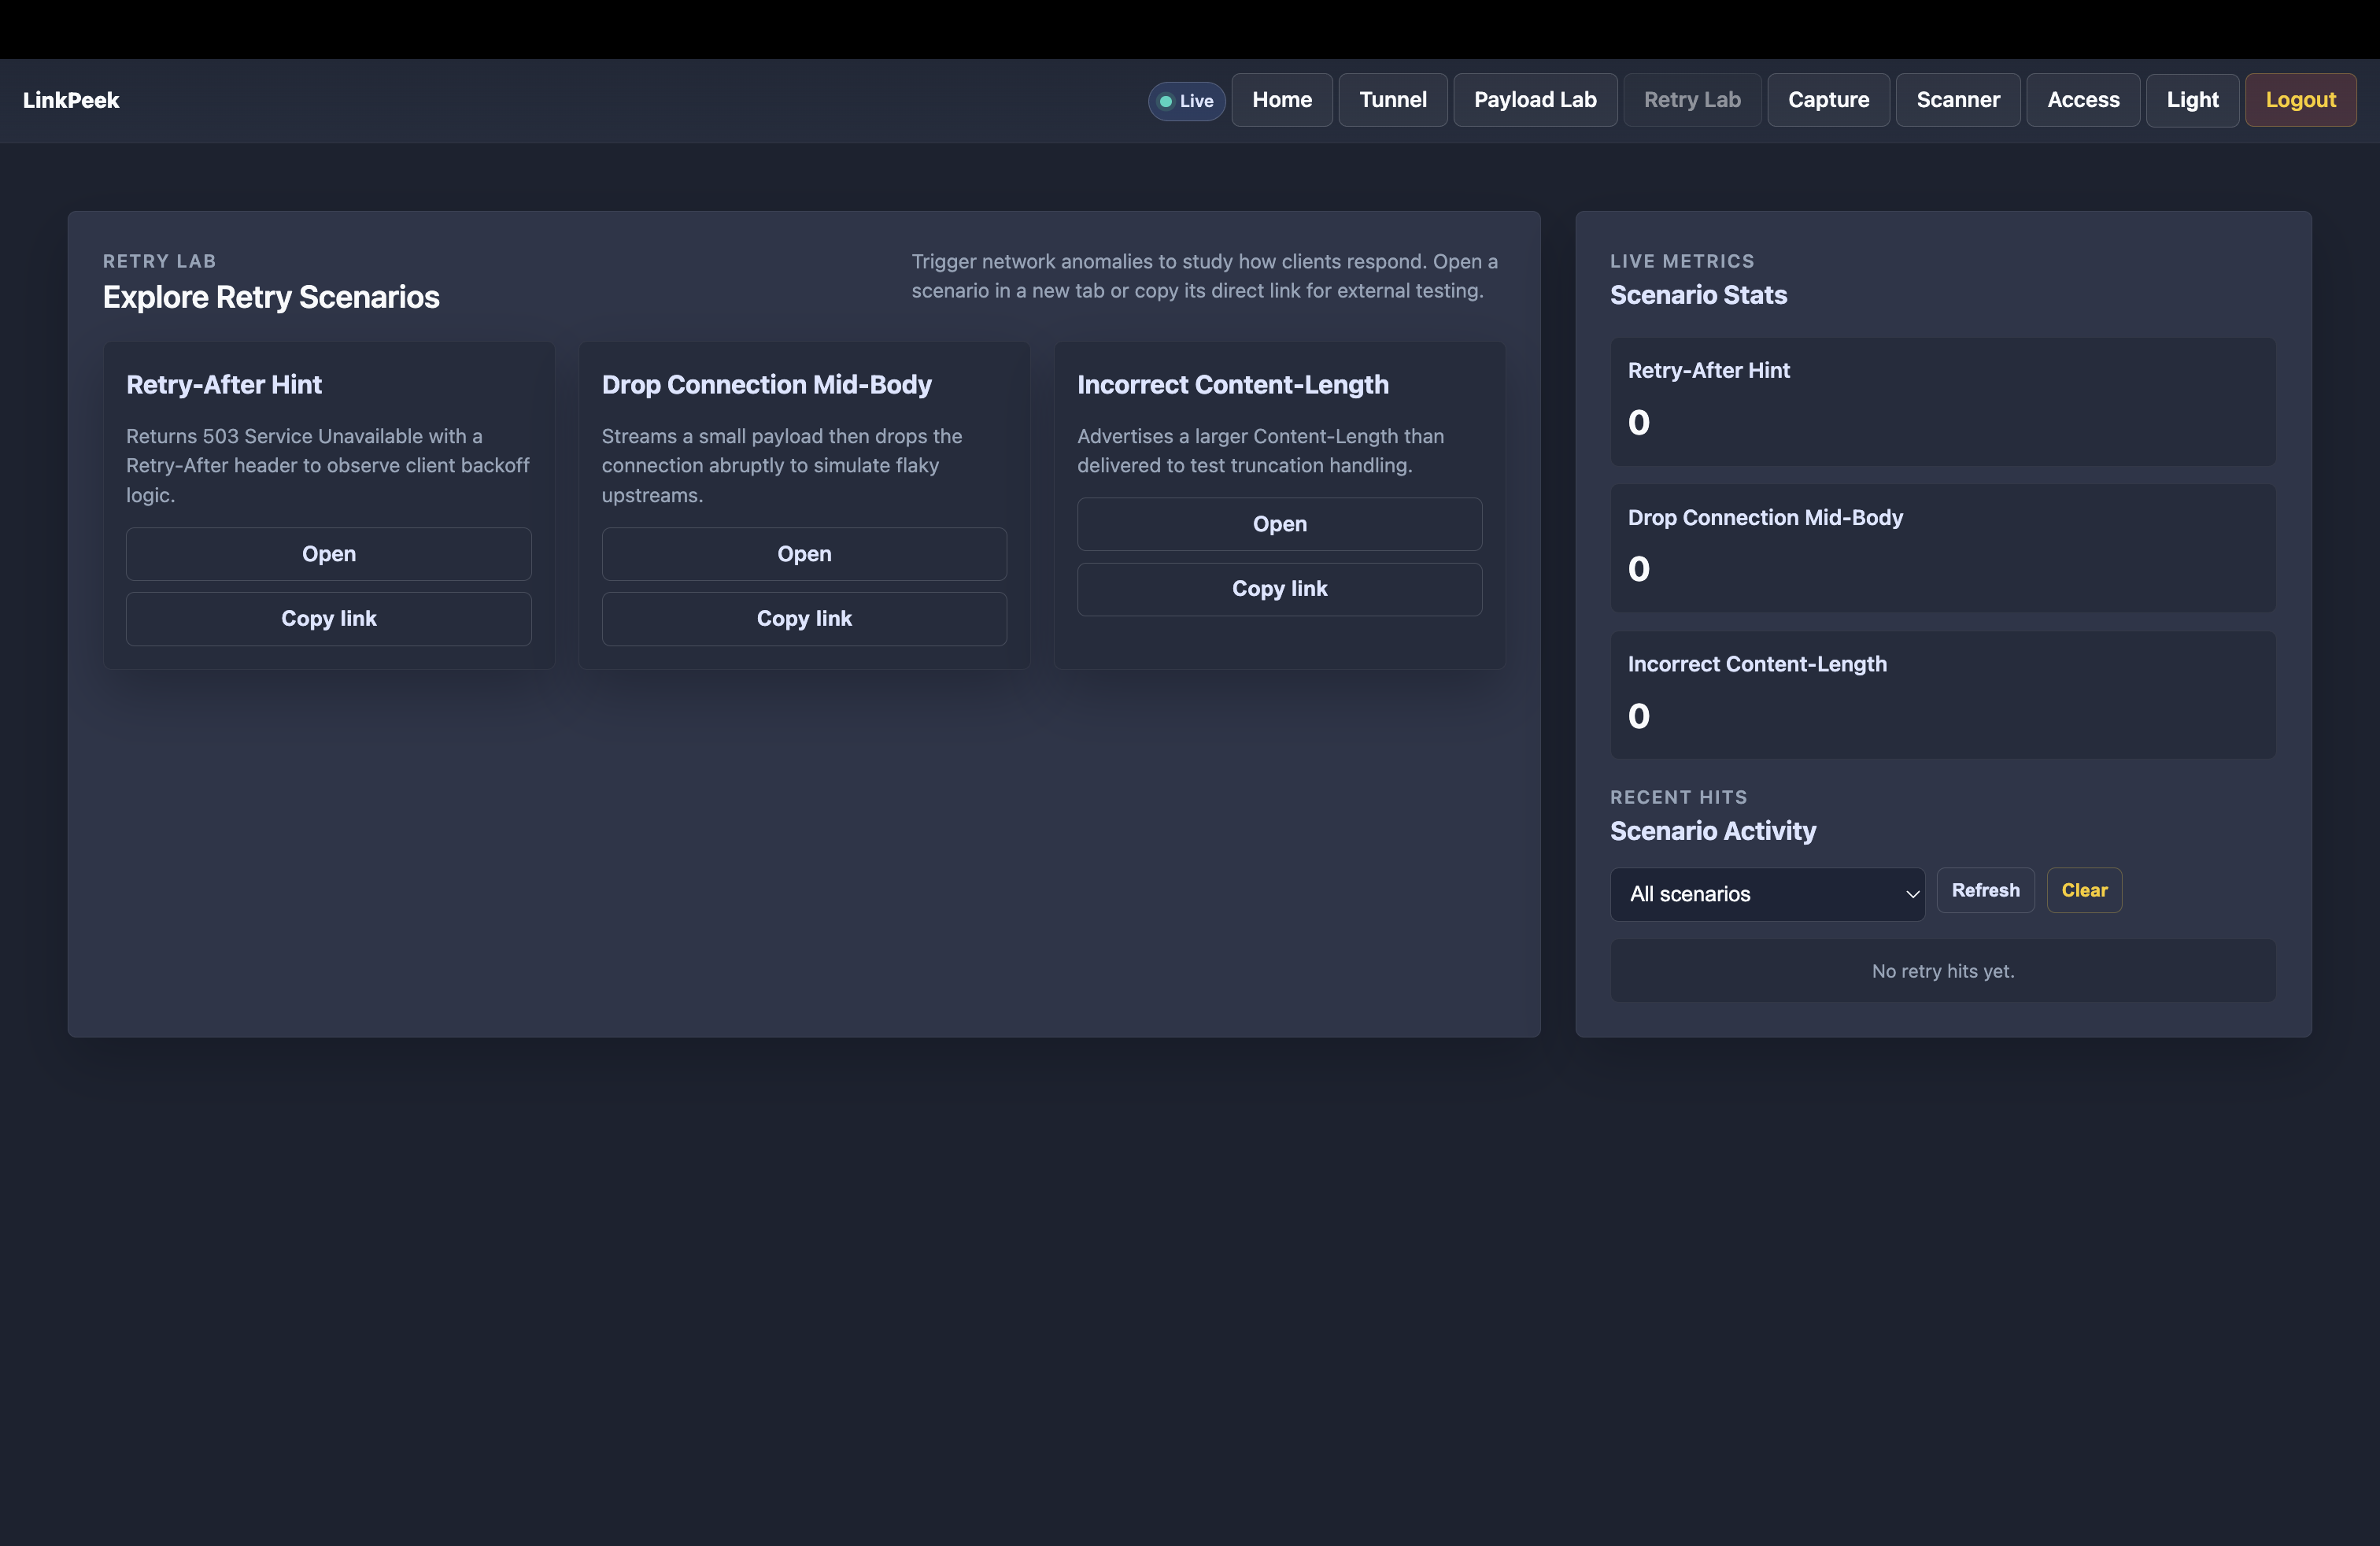Open the Access page
2380x1546 pixels.
[x=2083, y=100]
